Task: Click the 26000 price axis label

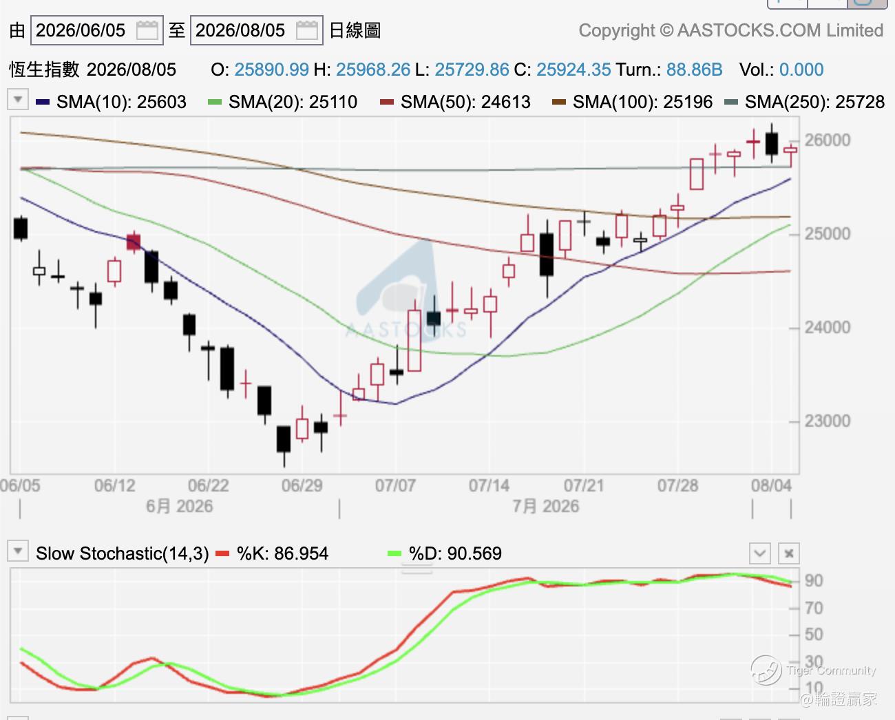Action: tap(828, 140)
